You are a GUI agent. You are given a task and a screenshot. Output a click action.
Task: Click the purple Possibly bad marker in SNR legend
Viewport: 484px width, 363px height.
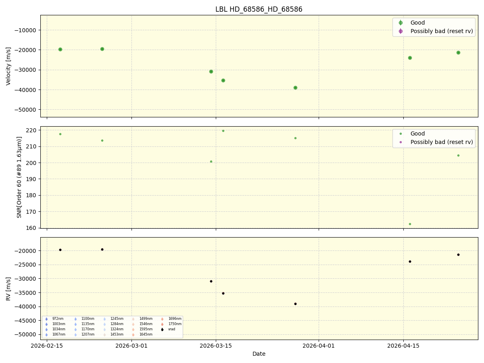pos(401,142)
